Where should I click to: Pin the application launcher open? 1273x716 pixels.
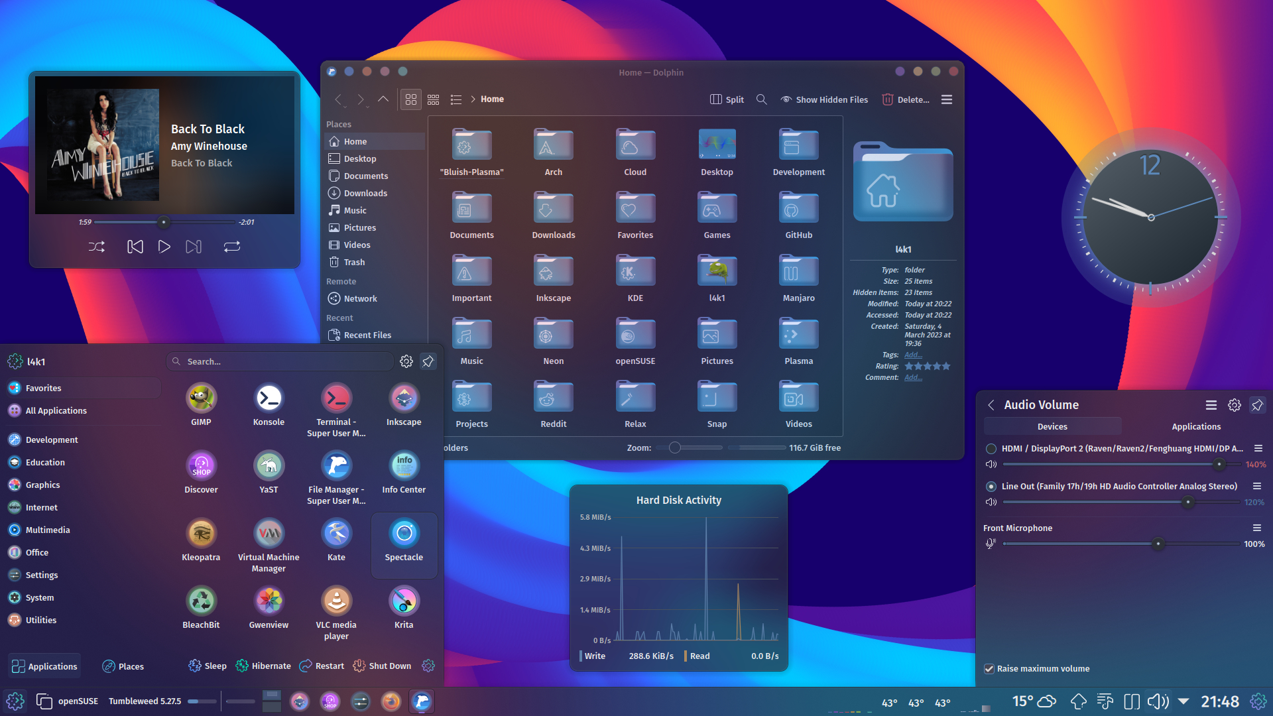(428, 361)
